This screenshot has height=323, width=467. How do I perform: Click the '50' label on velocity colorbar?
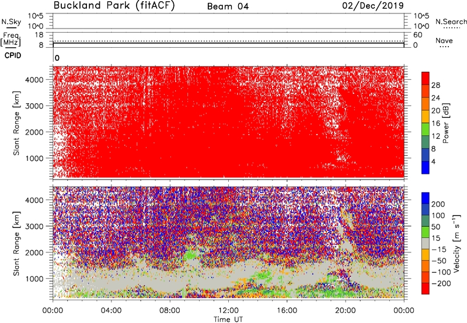click(435, 227)
